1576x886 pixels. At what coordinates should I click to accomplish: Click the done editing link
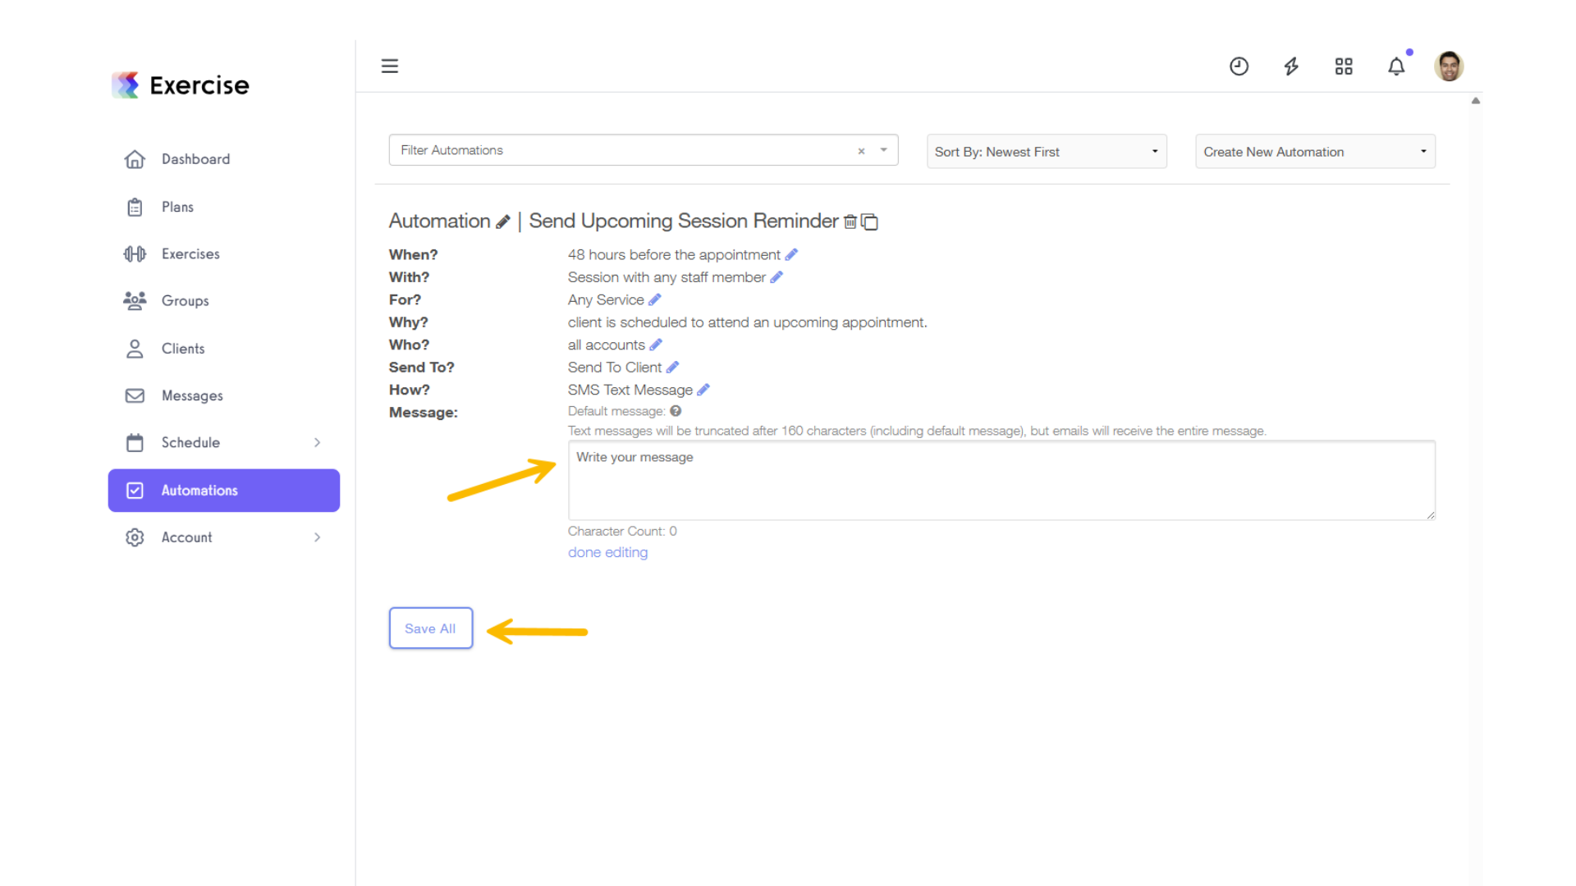[607, 552]
